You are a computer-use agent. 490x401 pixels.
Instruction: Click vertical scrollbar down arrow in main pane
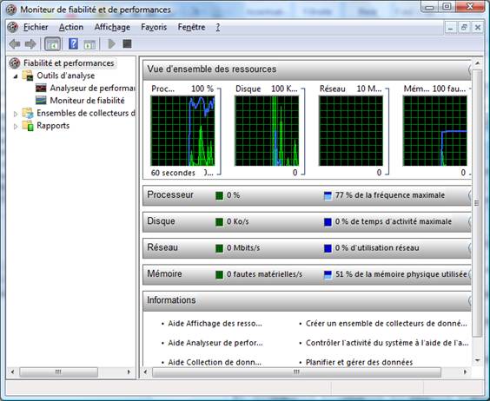(478, 360)
